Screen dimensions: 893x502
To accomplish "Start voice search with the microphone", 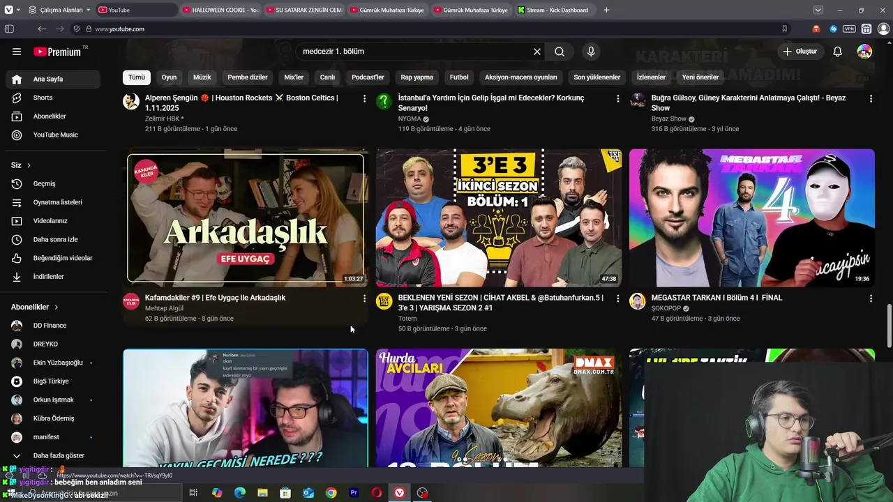I will pos(591,52).
